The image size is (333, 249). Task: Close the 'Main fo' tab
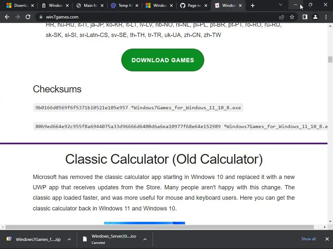[x=102, y=6]
